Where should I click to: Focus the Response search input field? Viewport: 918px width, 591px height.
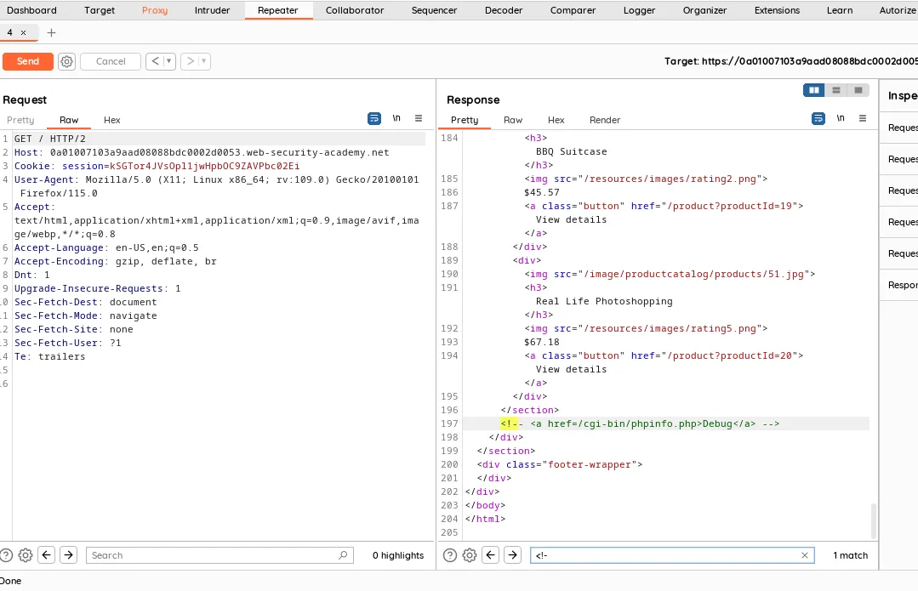click(x=672, y=555)
